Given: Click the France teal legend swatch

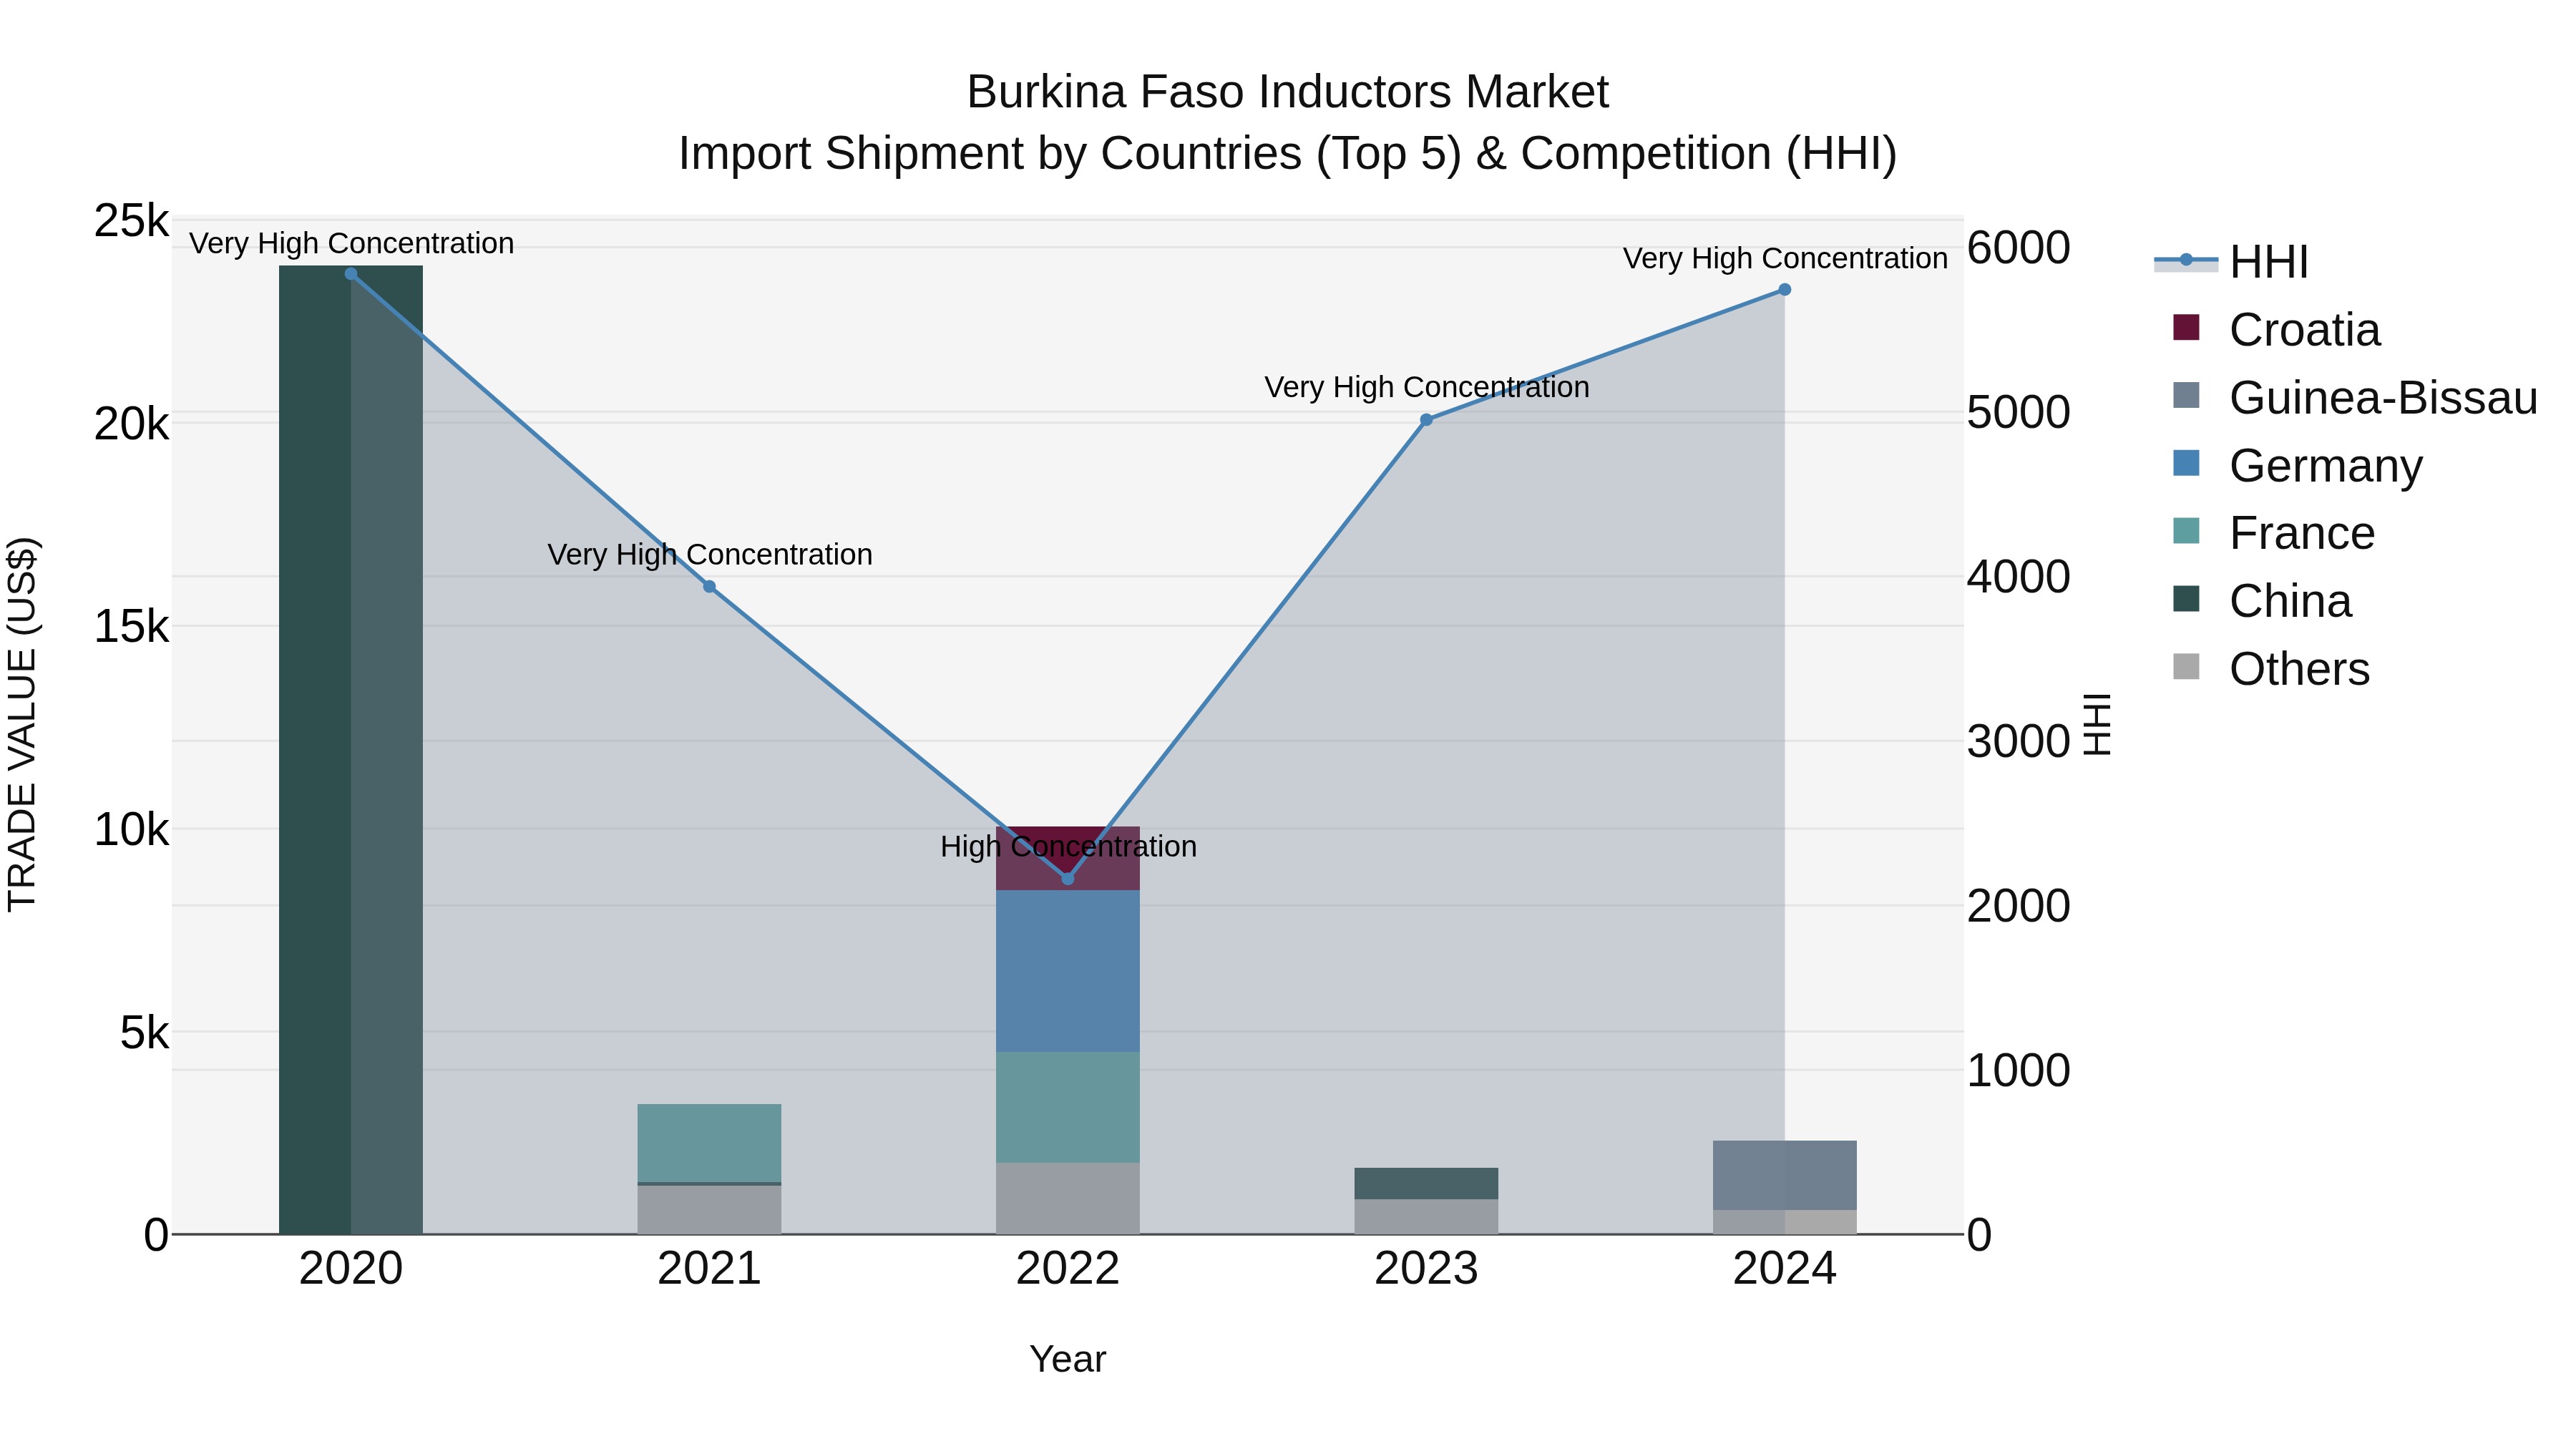Looking at the screenshot, I should [x=2187, y=530].
